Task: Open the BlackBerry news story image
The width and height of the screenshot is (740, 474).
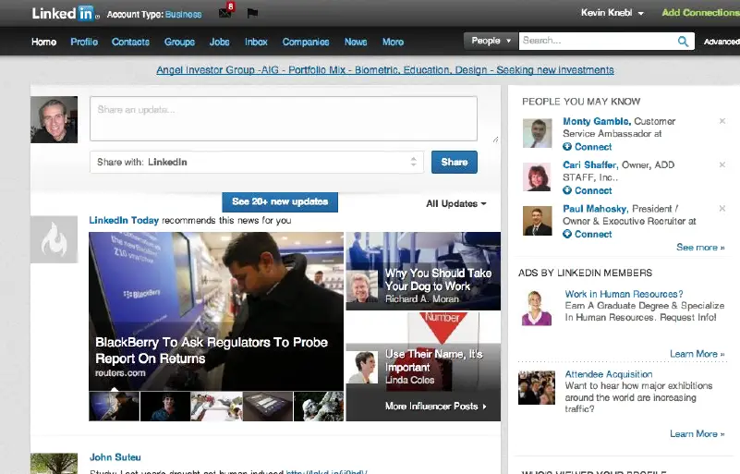Action: coord(216,310)
